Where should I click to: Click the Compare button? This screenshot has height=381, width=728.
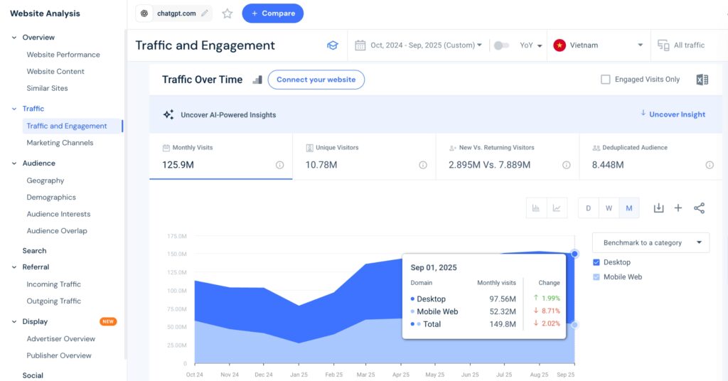pyautogui.click(x=272, y=14)
